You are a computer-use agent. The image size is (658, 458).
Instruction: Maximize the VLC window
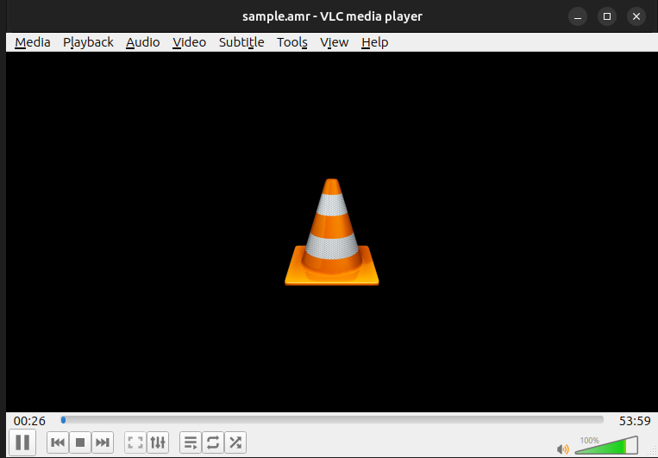click(x=607, y=16)
